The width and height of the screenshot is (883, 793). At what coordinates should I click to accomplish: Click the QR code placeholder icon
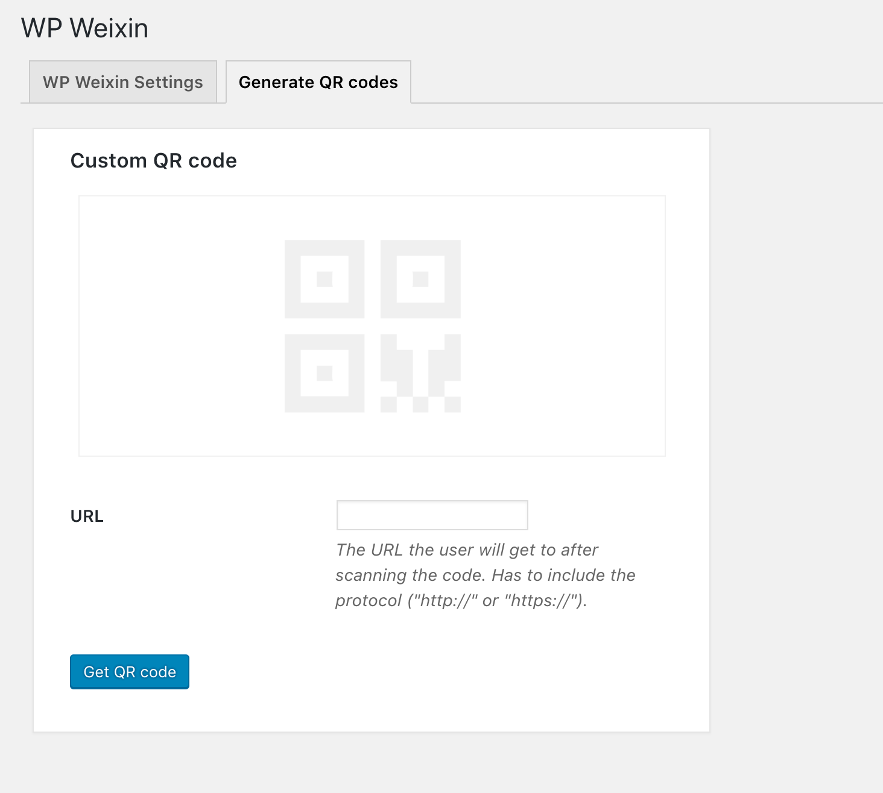(x=372, y=326)
